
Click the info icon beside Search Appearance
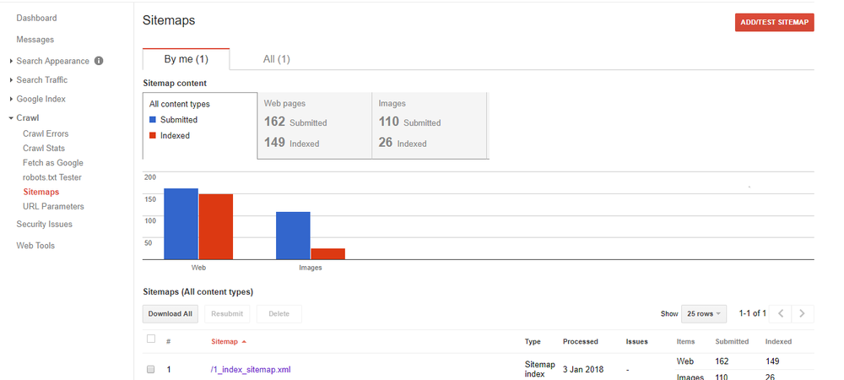pyautogui.click(x=99, y=61)
